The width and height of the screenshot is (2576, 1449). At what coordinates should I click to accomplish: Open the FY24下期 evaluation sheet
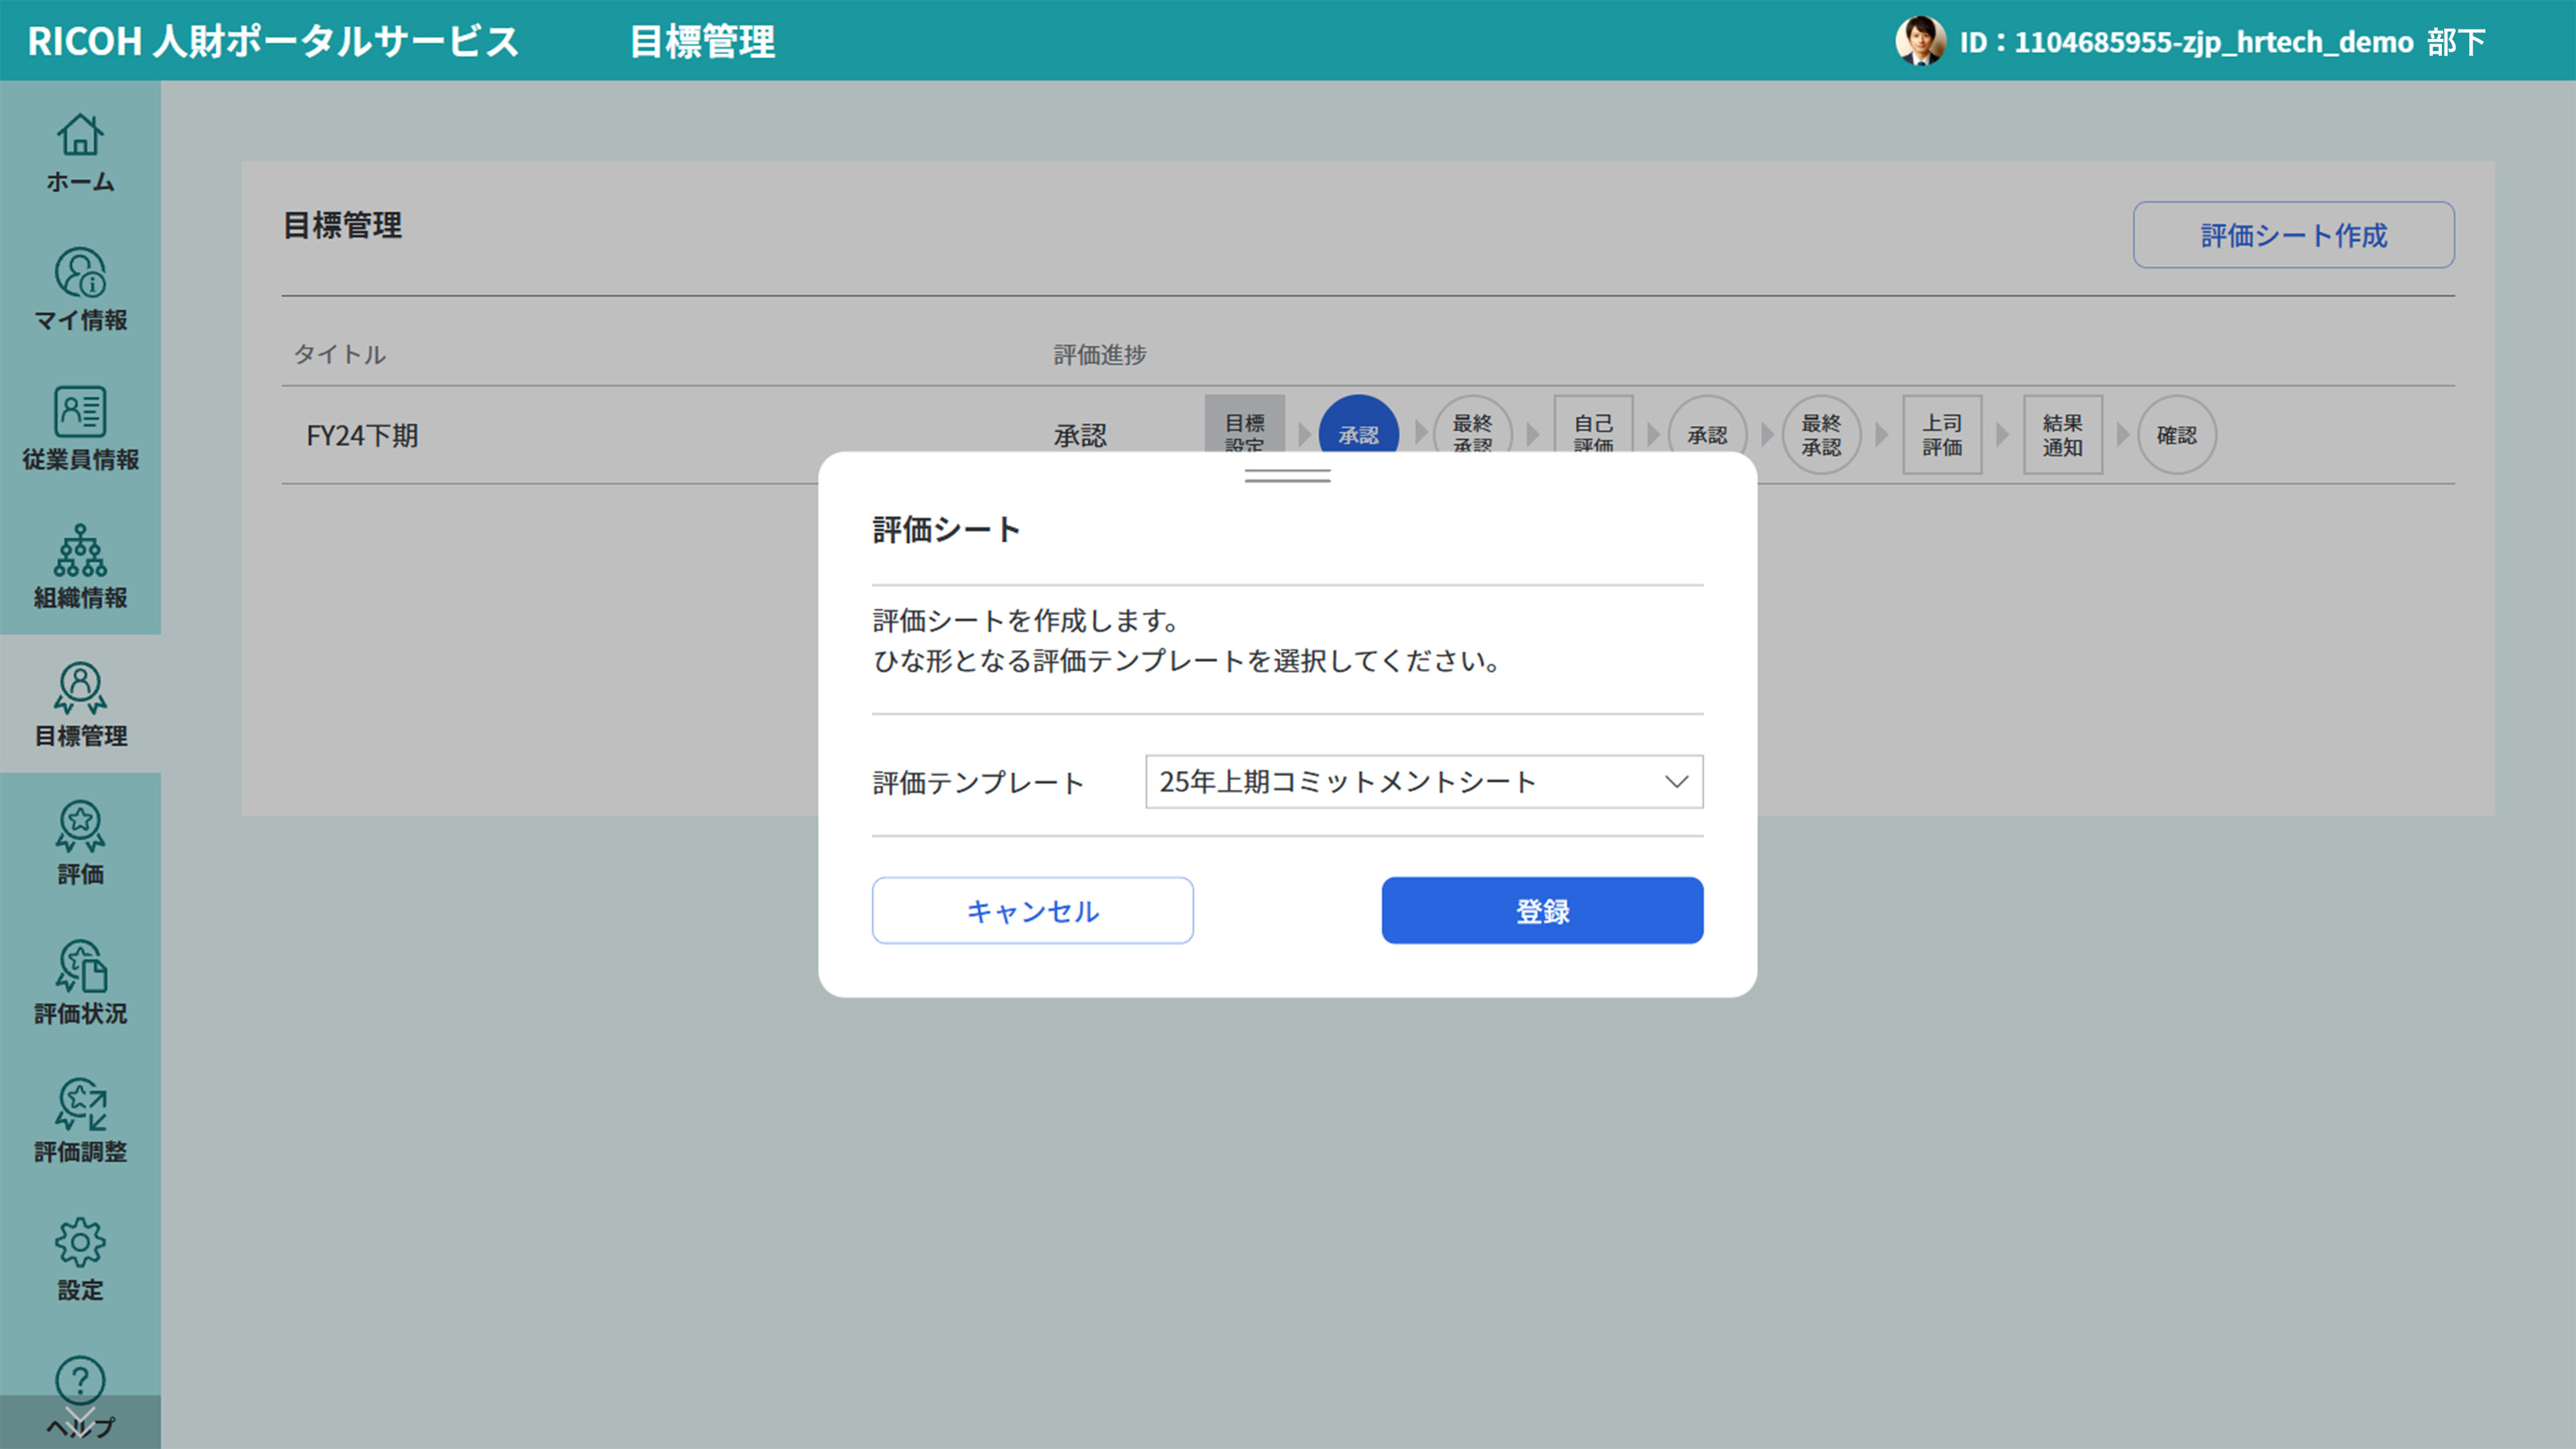[362, 434]
